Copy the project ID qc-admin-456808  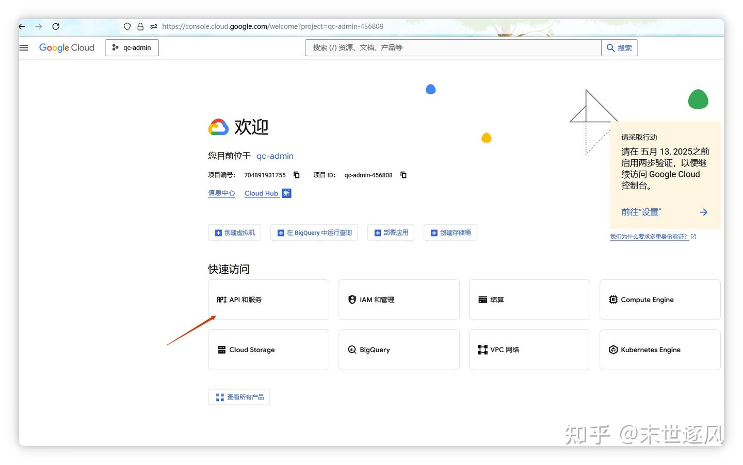click(x=403, y=175)
